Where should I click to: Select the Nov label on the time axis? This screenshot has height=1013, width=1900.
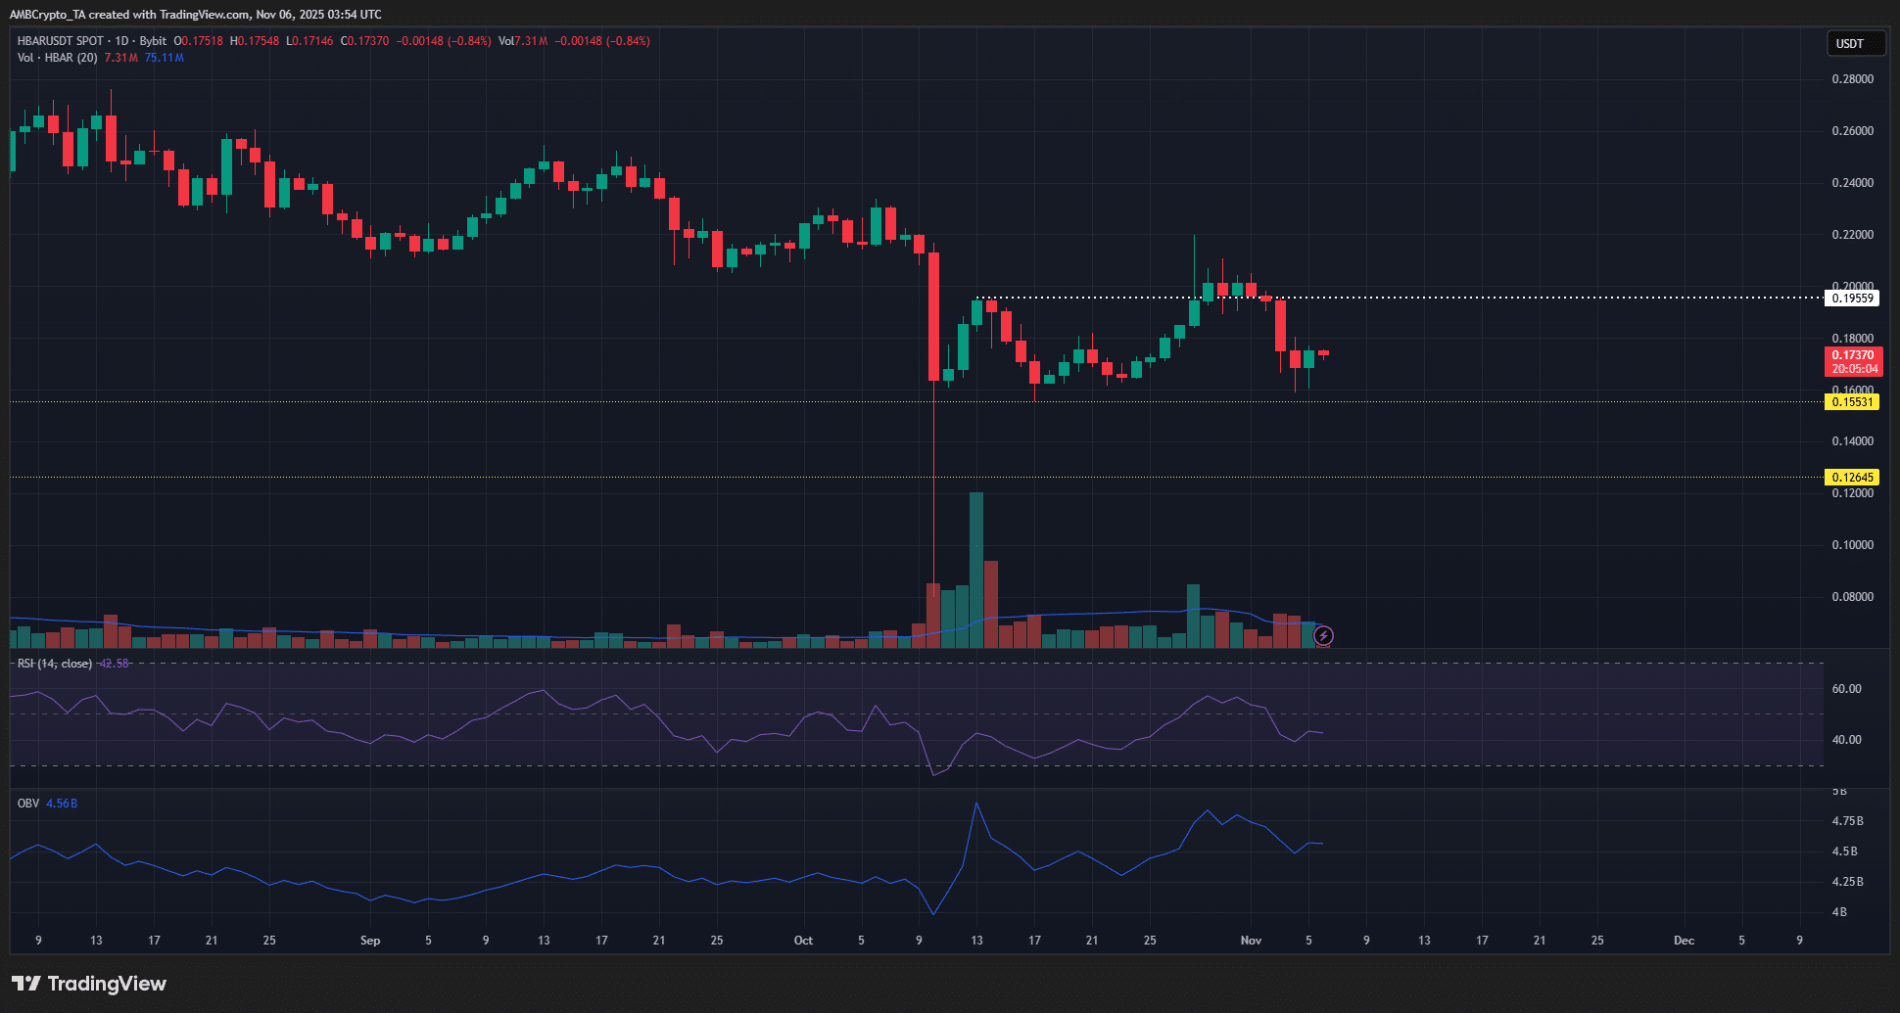[1251, 940]
